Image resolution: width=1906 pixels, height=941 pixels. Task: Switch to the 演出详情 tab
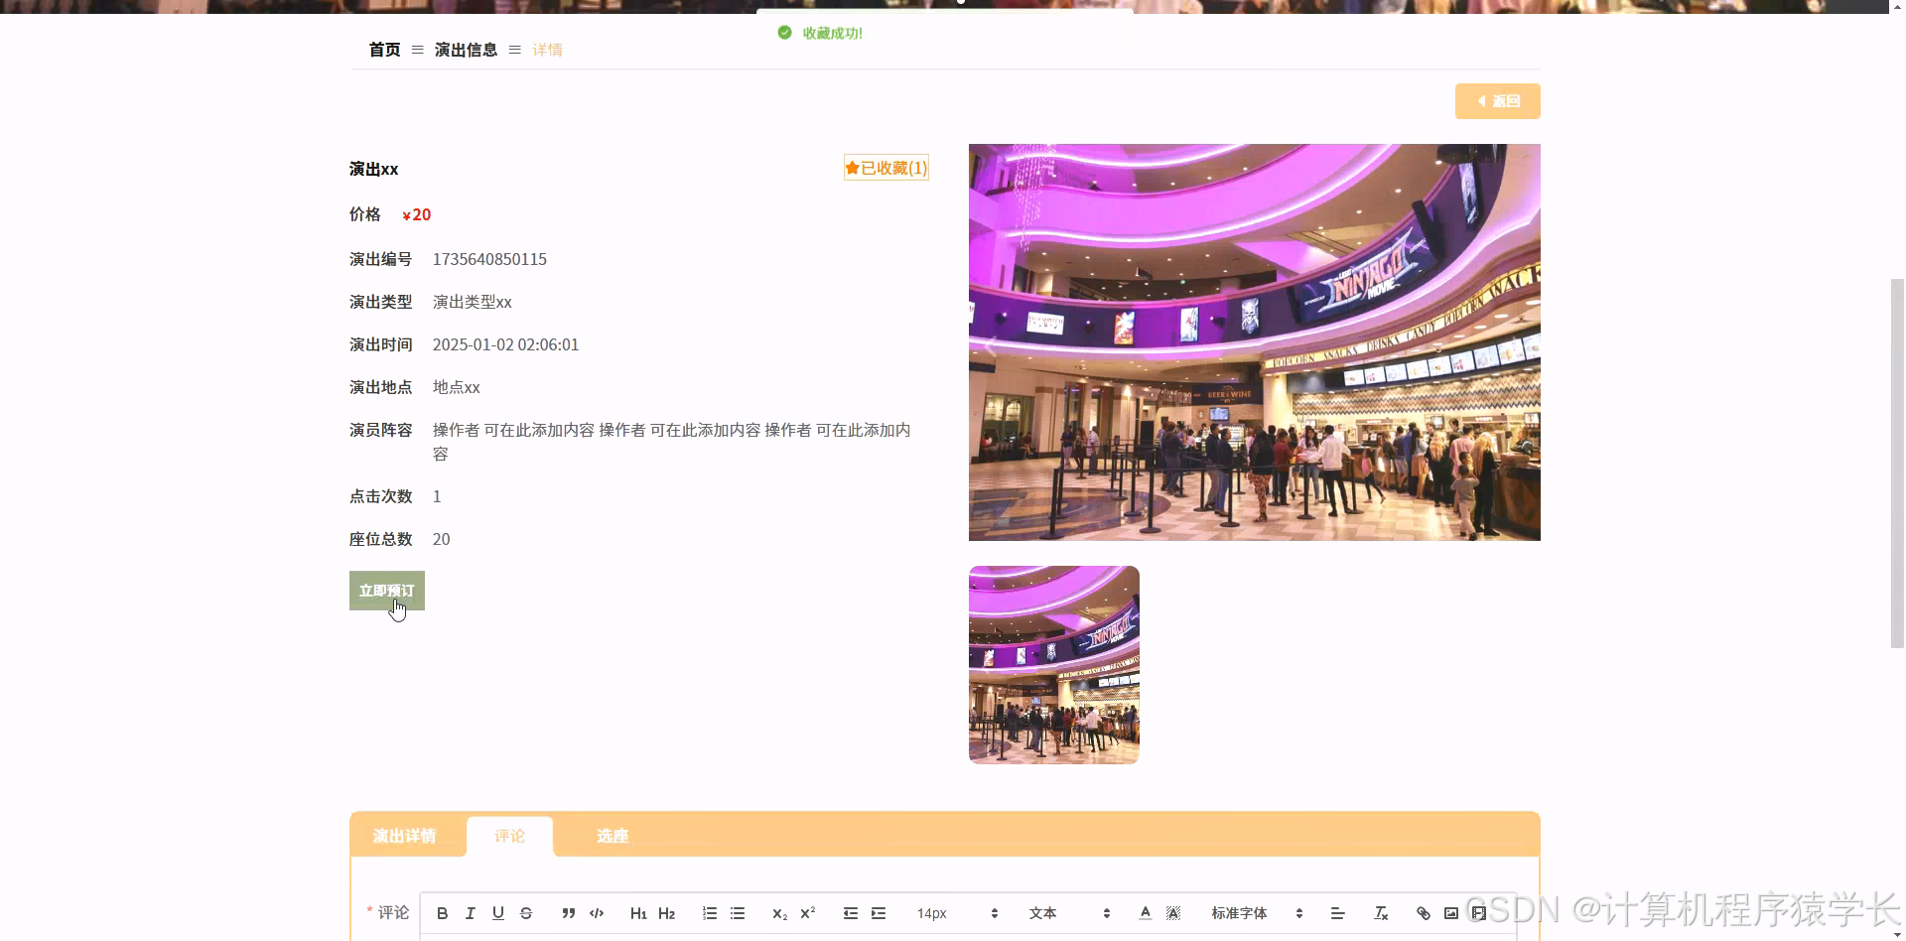pyautogui.click(x=405, y=836)
